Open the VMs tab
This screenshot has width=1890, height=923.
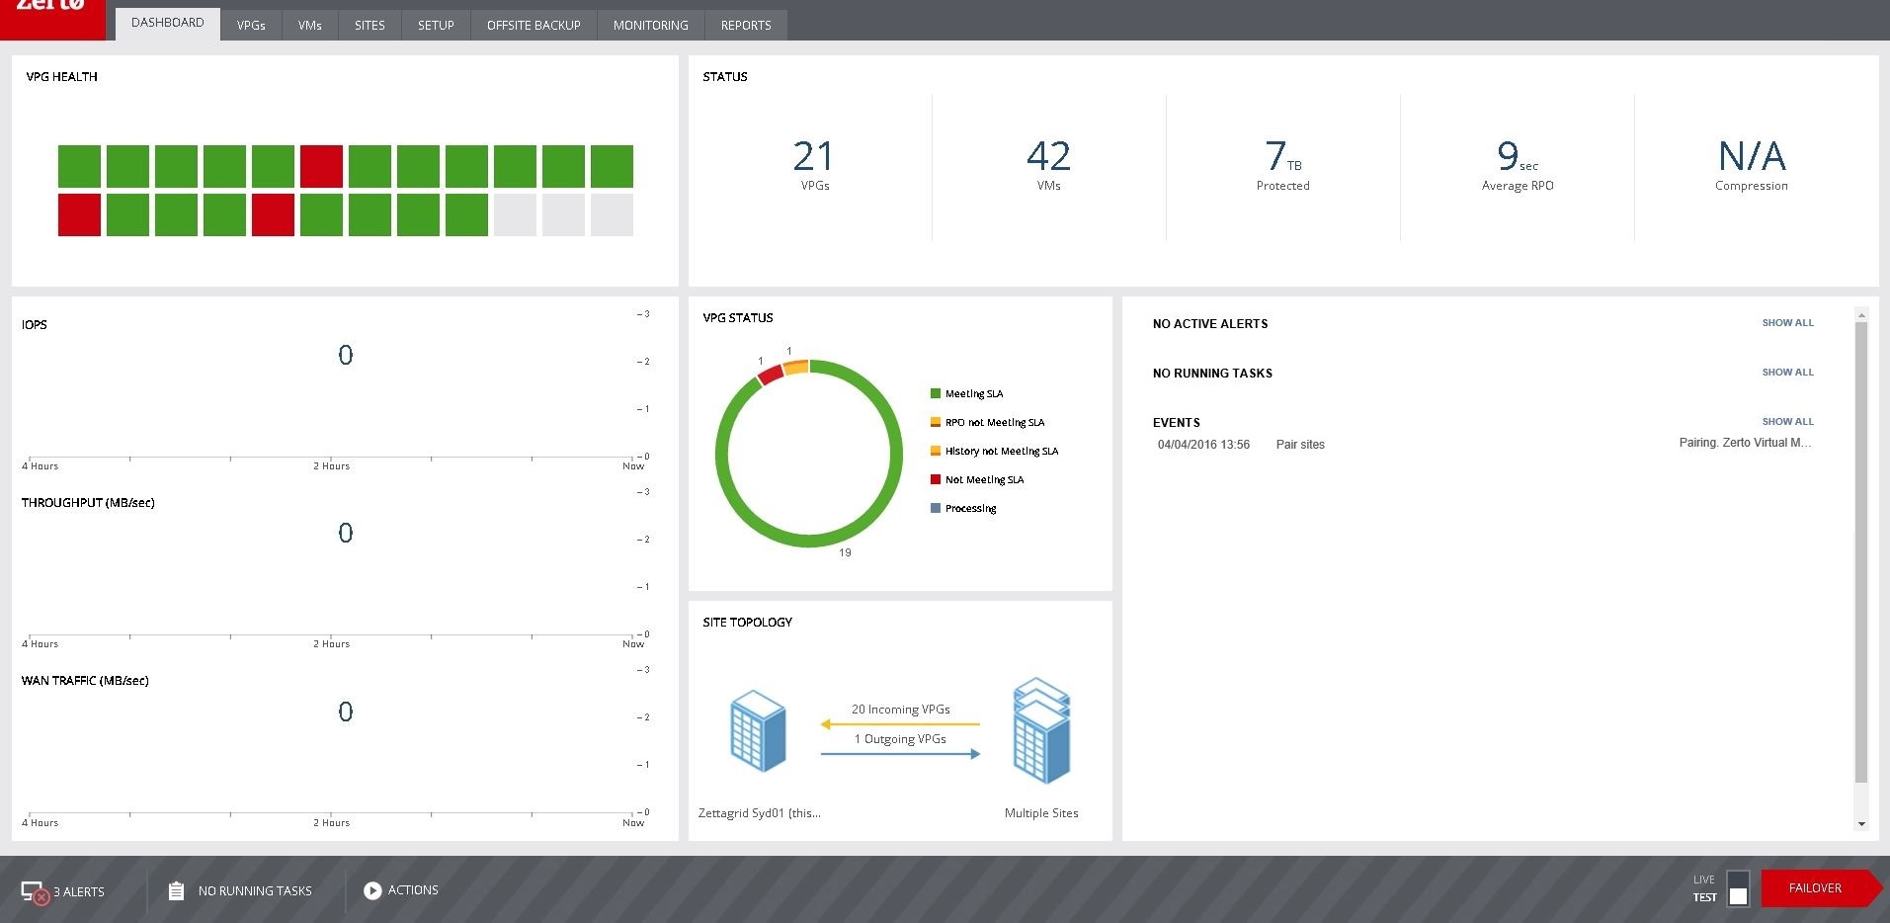click(310, 25)
